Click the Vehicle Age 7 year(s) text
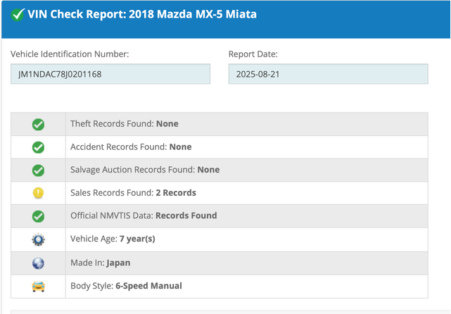This screenshot has width=451, height=314. tap(113, 239)
